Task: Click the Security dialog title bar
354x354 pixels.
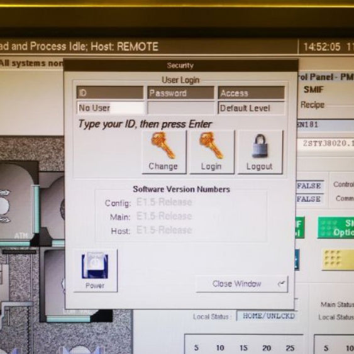Action: 180,65
